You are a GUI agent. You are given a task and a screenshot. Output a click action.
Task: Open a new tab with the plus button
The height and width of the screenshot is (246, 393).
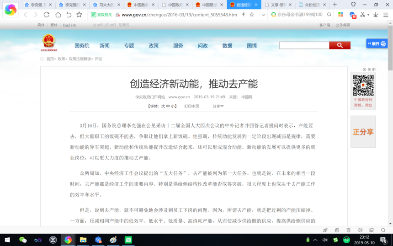[335, 5]
